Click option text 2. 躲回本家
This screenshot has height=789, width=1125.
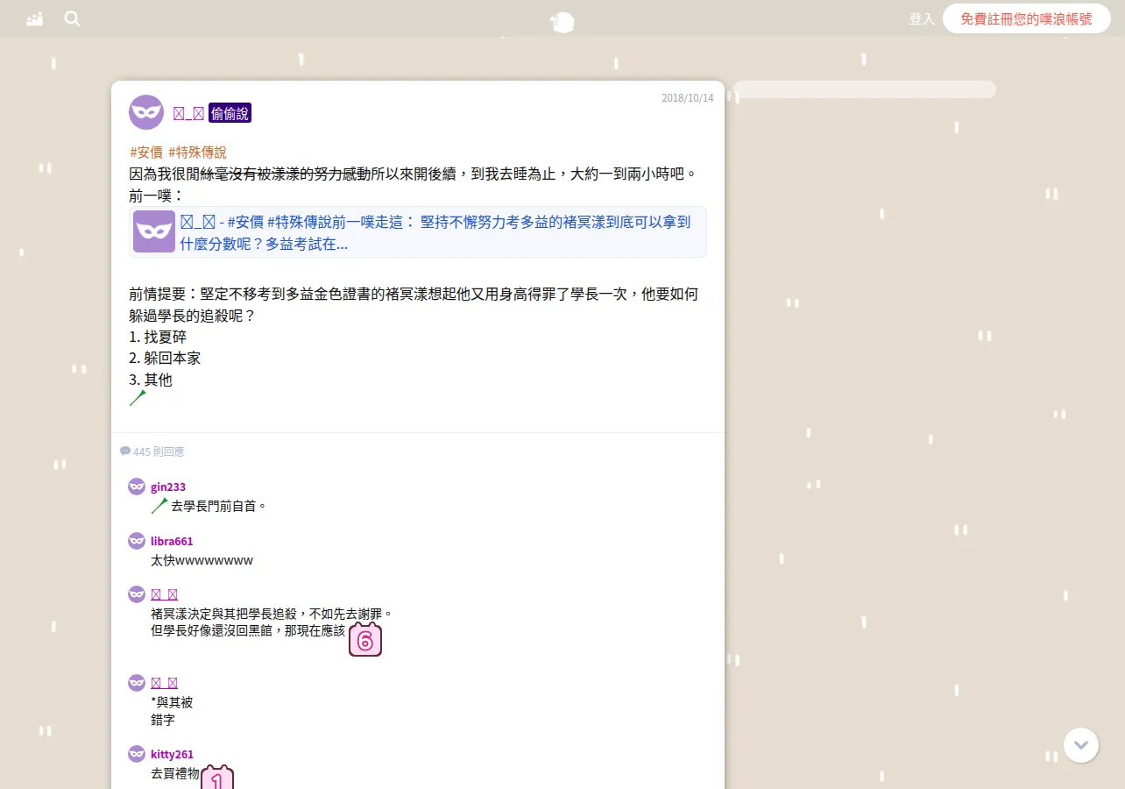[165, 358]
